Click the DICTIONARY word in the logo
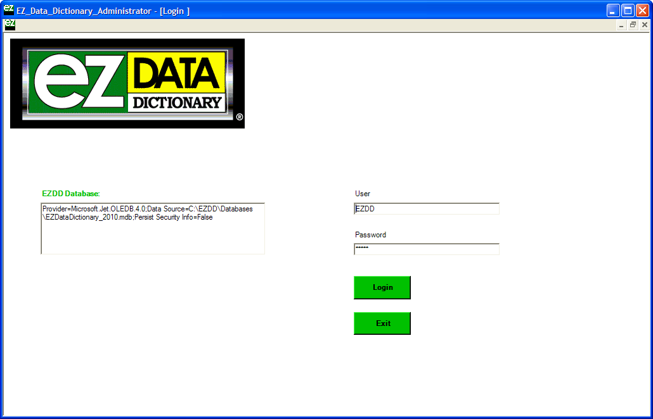 tap(176, 103)
